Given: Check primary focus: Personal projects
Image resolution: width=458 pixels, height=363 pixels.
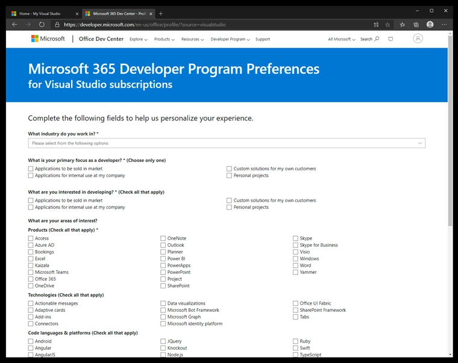Looking at the screenshot, I should pos(229,175).
